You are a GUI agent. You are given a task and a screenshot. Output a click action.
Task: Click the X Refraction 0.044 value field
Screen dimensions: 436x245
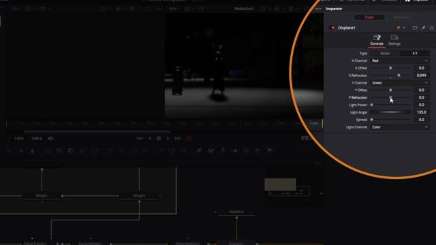(x=421, y=76)
